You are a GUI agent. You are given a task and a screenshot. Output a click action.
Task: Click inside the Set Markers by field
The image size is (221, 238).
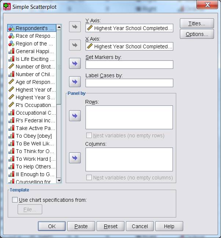click(x=129, y=65)
